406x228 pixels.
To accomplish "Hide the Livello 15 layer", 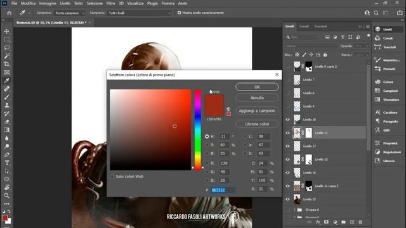I will pos(287,199).
